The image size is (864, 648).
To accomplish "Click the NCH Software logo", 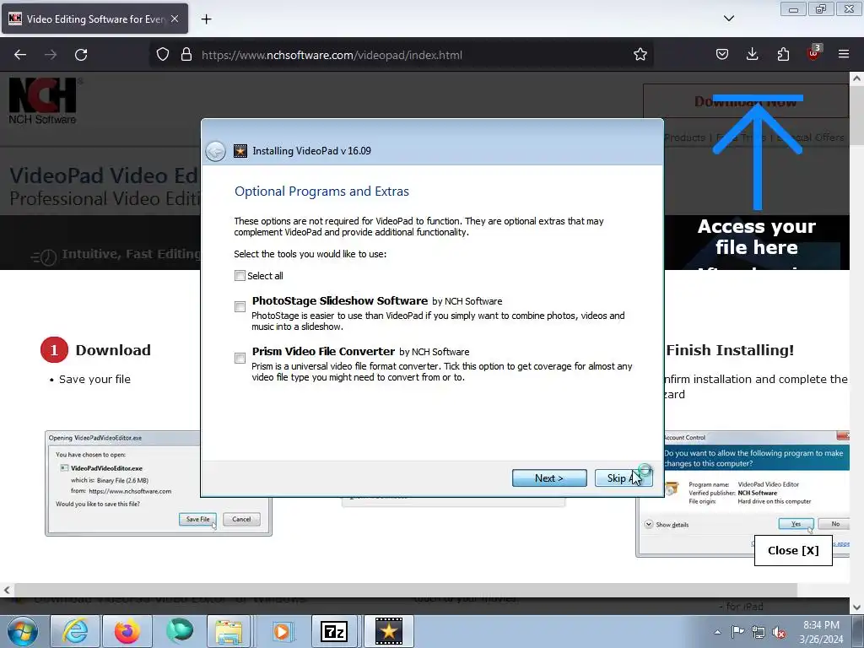I will tap(43, 101).
